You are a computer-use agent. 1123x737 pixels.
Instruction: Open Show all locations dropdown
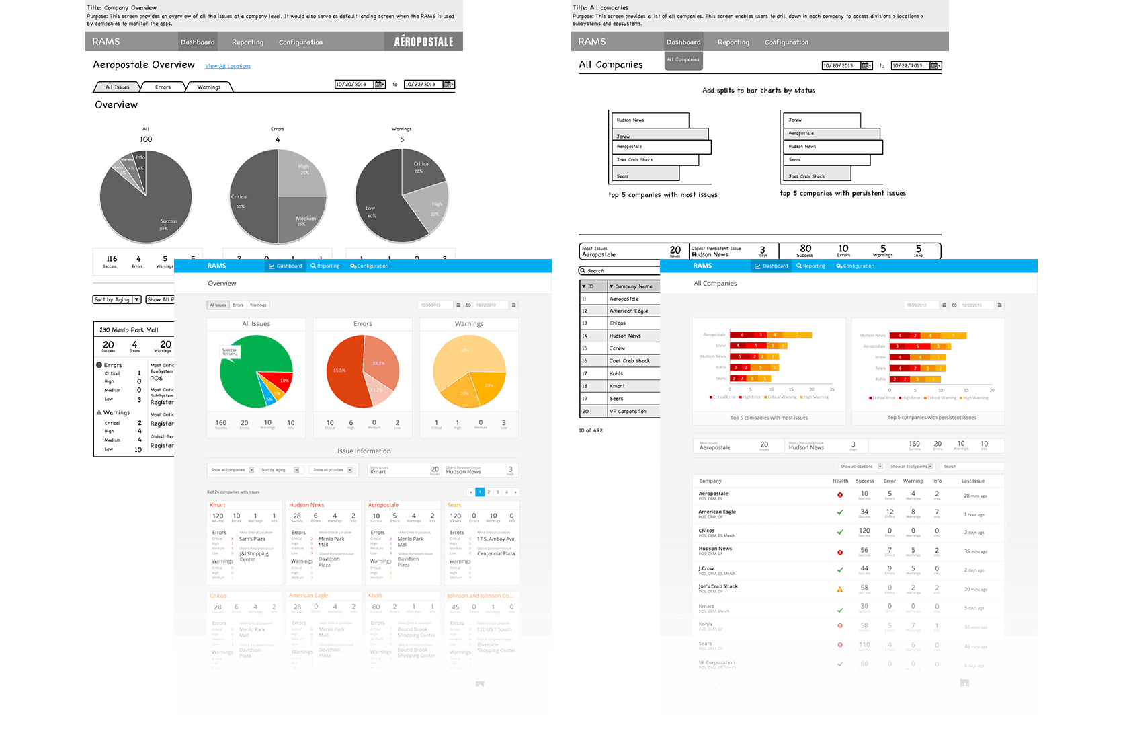[x=861, y=467]
